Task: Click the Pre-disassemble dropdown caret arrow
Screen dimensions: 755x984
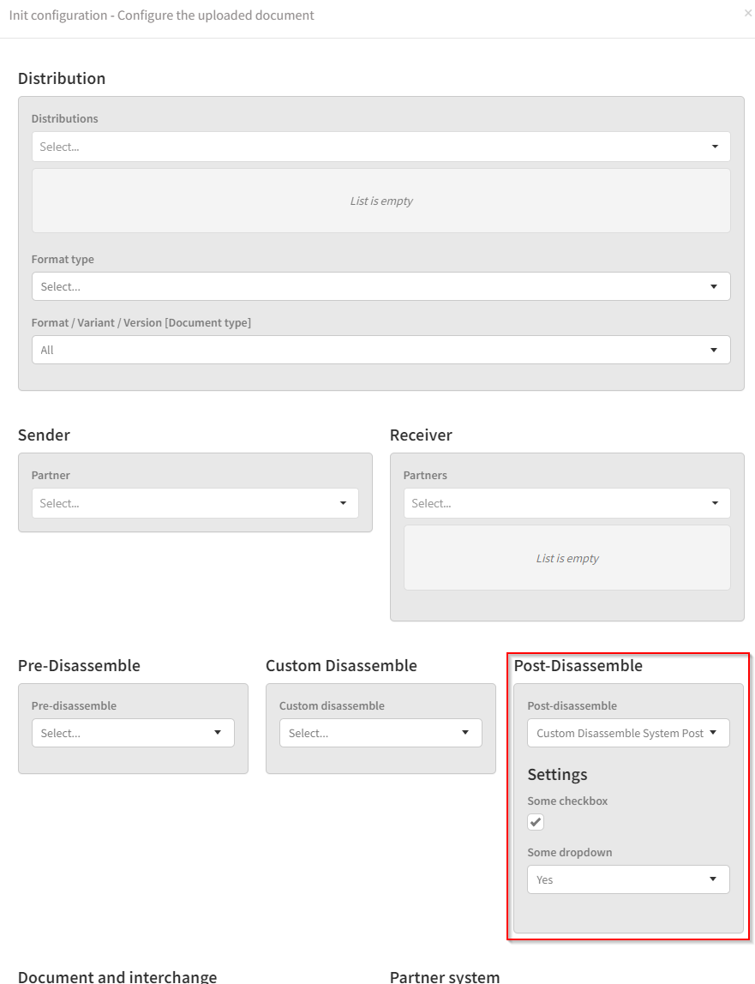Action: (x=218, y=733)
